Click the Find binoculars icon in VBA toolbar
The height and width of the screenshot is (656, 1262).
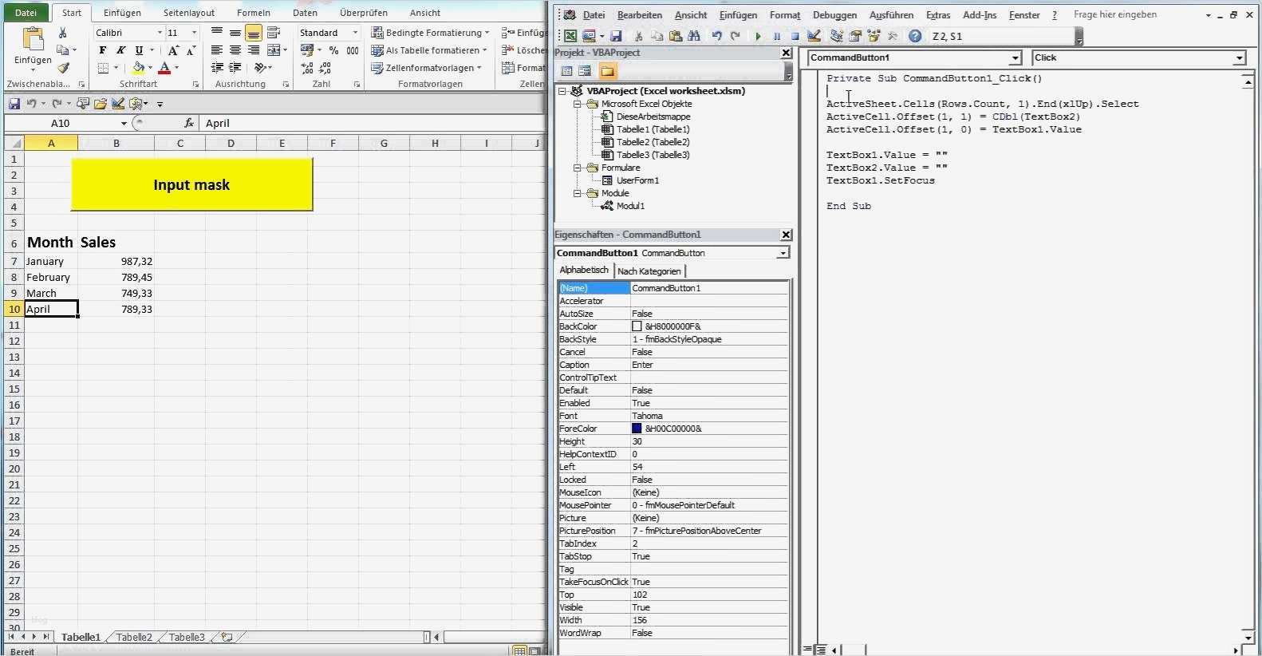coord(694,36)
